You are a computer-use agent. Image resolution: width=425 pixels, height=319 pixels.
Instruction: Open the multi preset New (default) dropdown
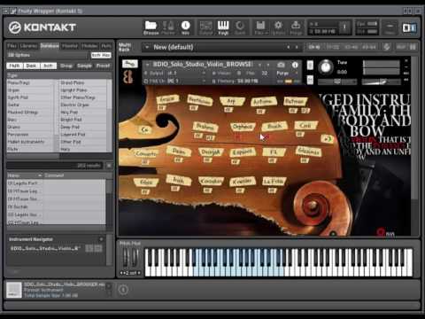click(x=147, y=47)
